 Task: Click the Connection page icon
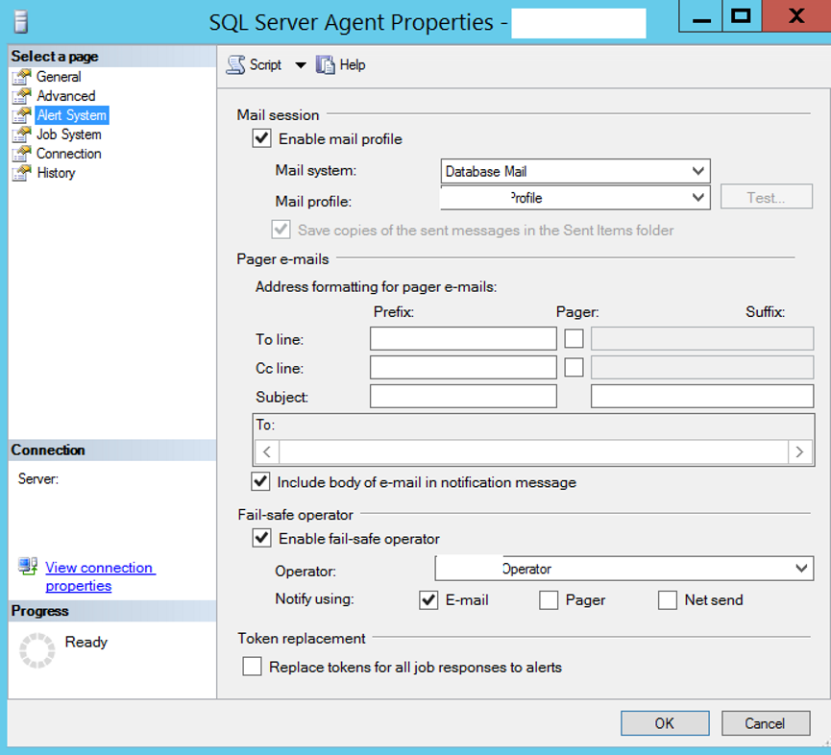pos(22,154)
